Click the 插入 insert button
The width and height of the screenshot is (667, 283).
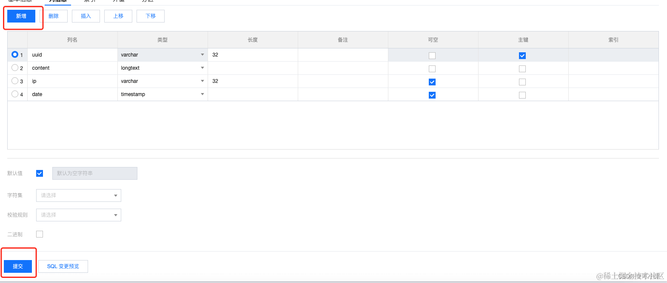pyautogui.click(x=86, y=16)
